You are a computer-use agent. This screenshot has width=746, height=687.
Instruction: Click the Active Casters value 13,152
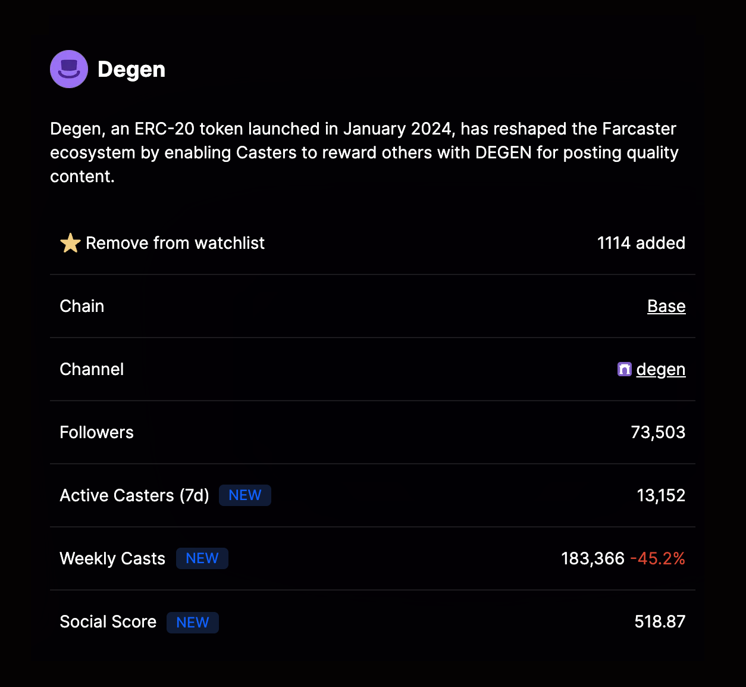(661, 495)
